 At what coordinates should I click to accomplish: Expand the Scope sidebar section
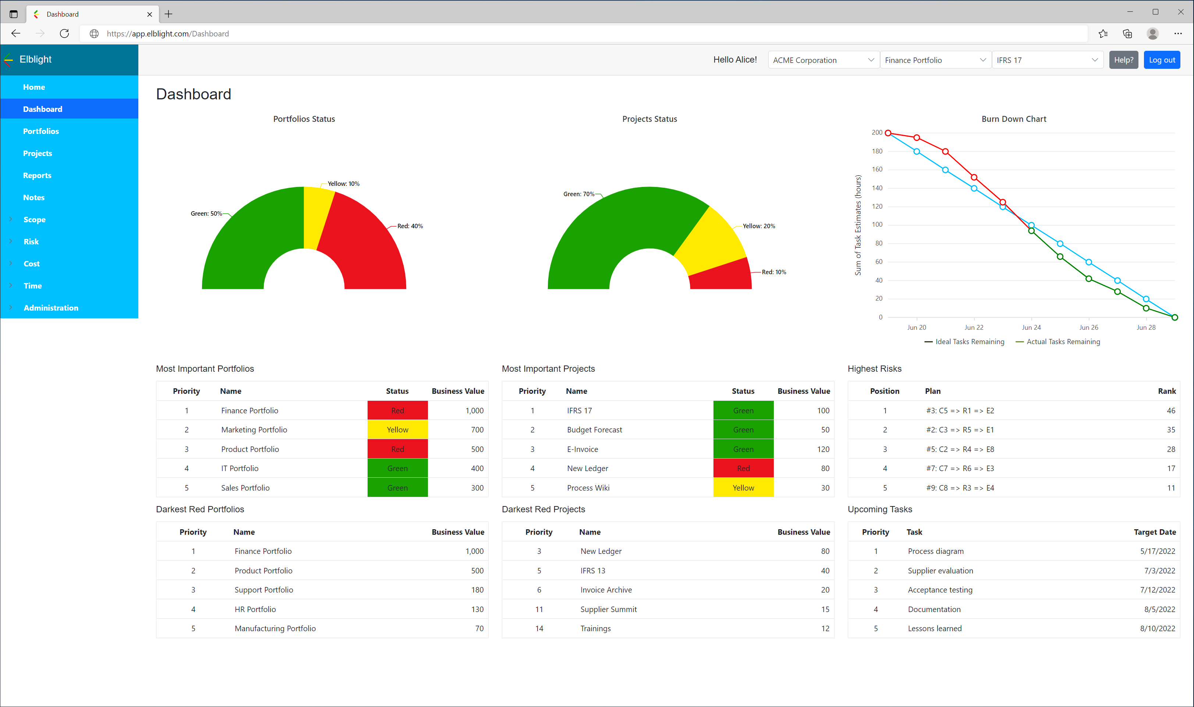(x=34, y=220)
